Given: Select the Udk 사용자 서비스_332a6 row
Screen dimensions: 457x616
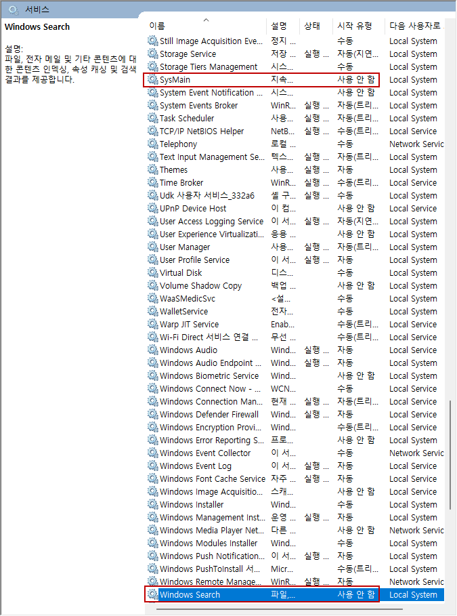Looking at the screenshot, I should (296, 195).
